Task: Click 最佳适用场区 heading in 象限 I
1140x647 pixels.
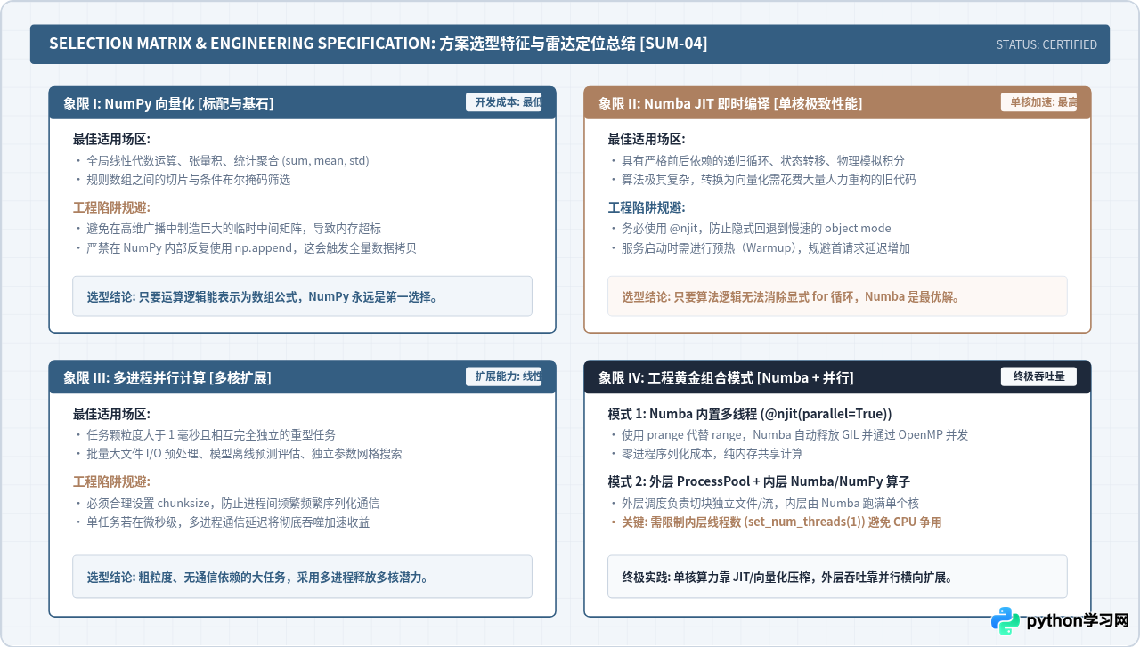Action: [111, 139]
